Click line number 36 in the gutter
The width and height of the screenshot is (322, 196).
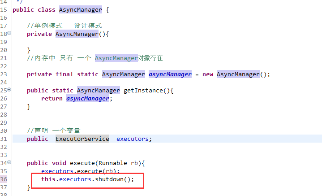4,179
